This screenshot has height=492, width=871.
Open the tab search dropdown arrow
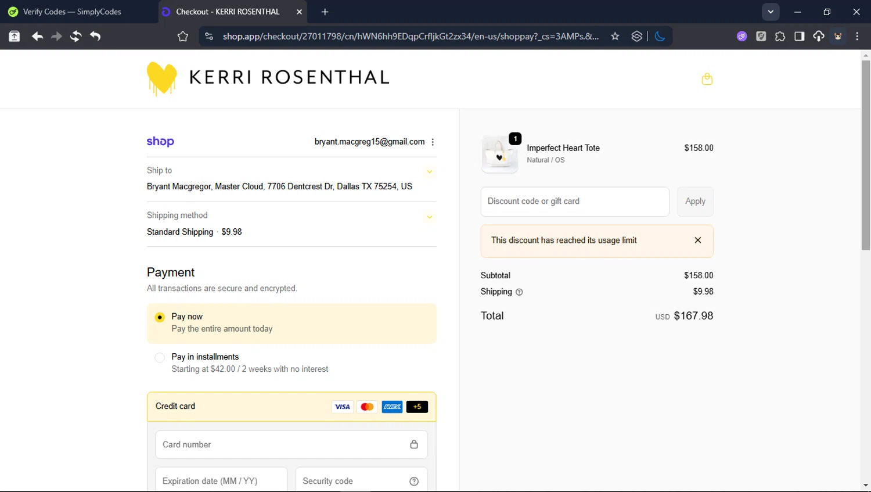coord(771,12)
